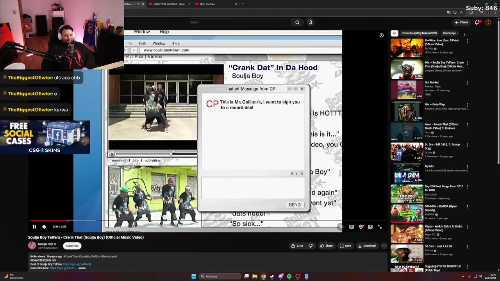Screen dimensions: 500x281
Task: Switch to LYDKA GRUBASA browser tab
Action: [169, 4]
